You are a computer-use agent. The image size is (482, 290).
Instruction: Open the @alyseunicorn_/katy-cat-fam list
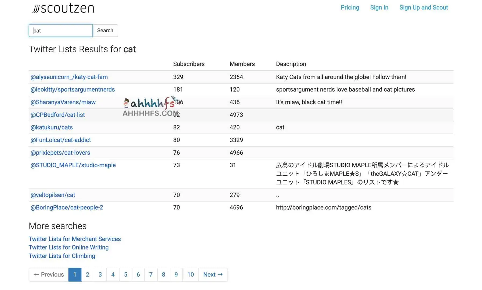pos(69,77)
